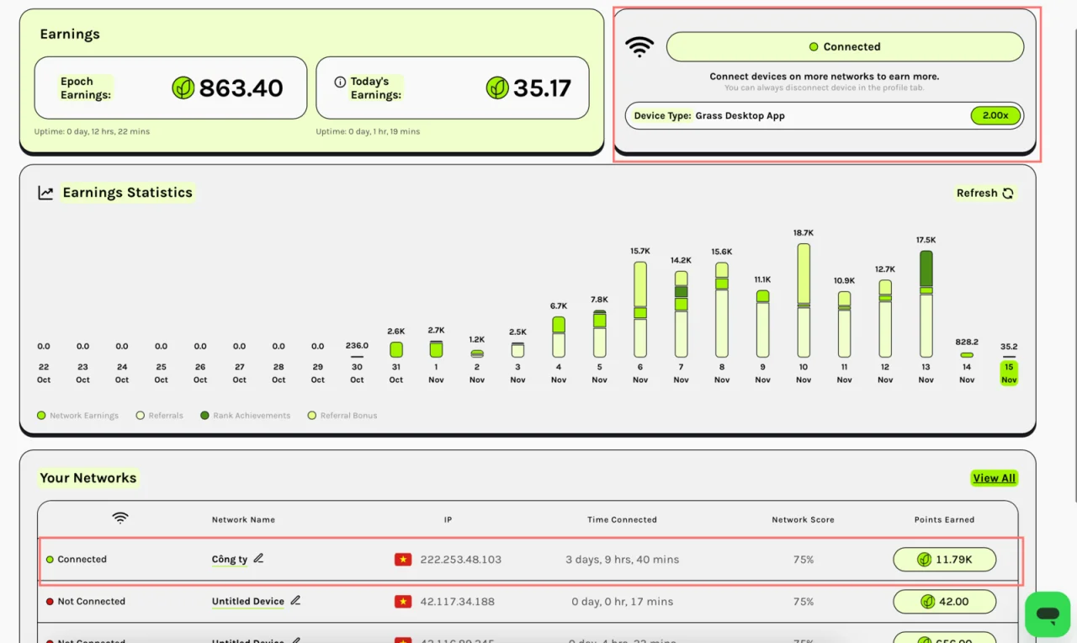Click the Vietnam flag for IP 42.117.34.188
The width and height of the screenshot is (1077, 643).
[403, 601]
